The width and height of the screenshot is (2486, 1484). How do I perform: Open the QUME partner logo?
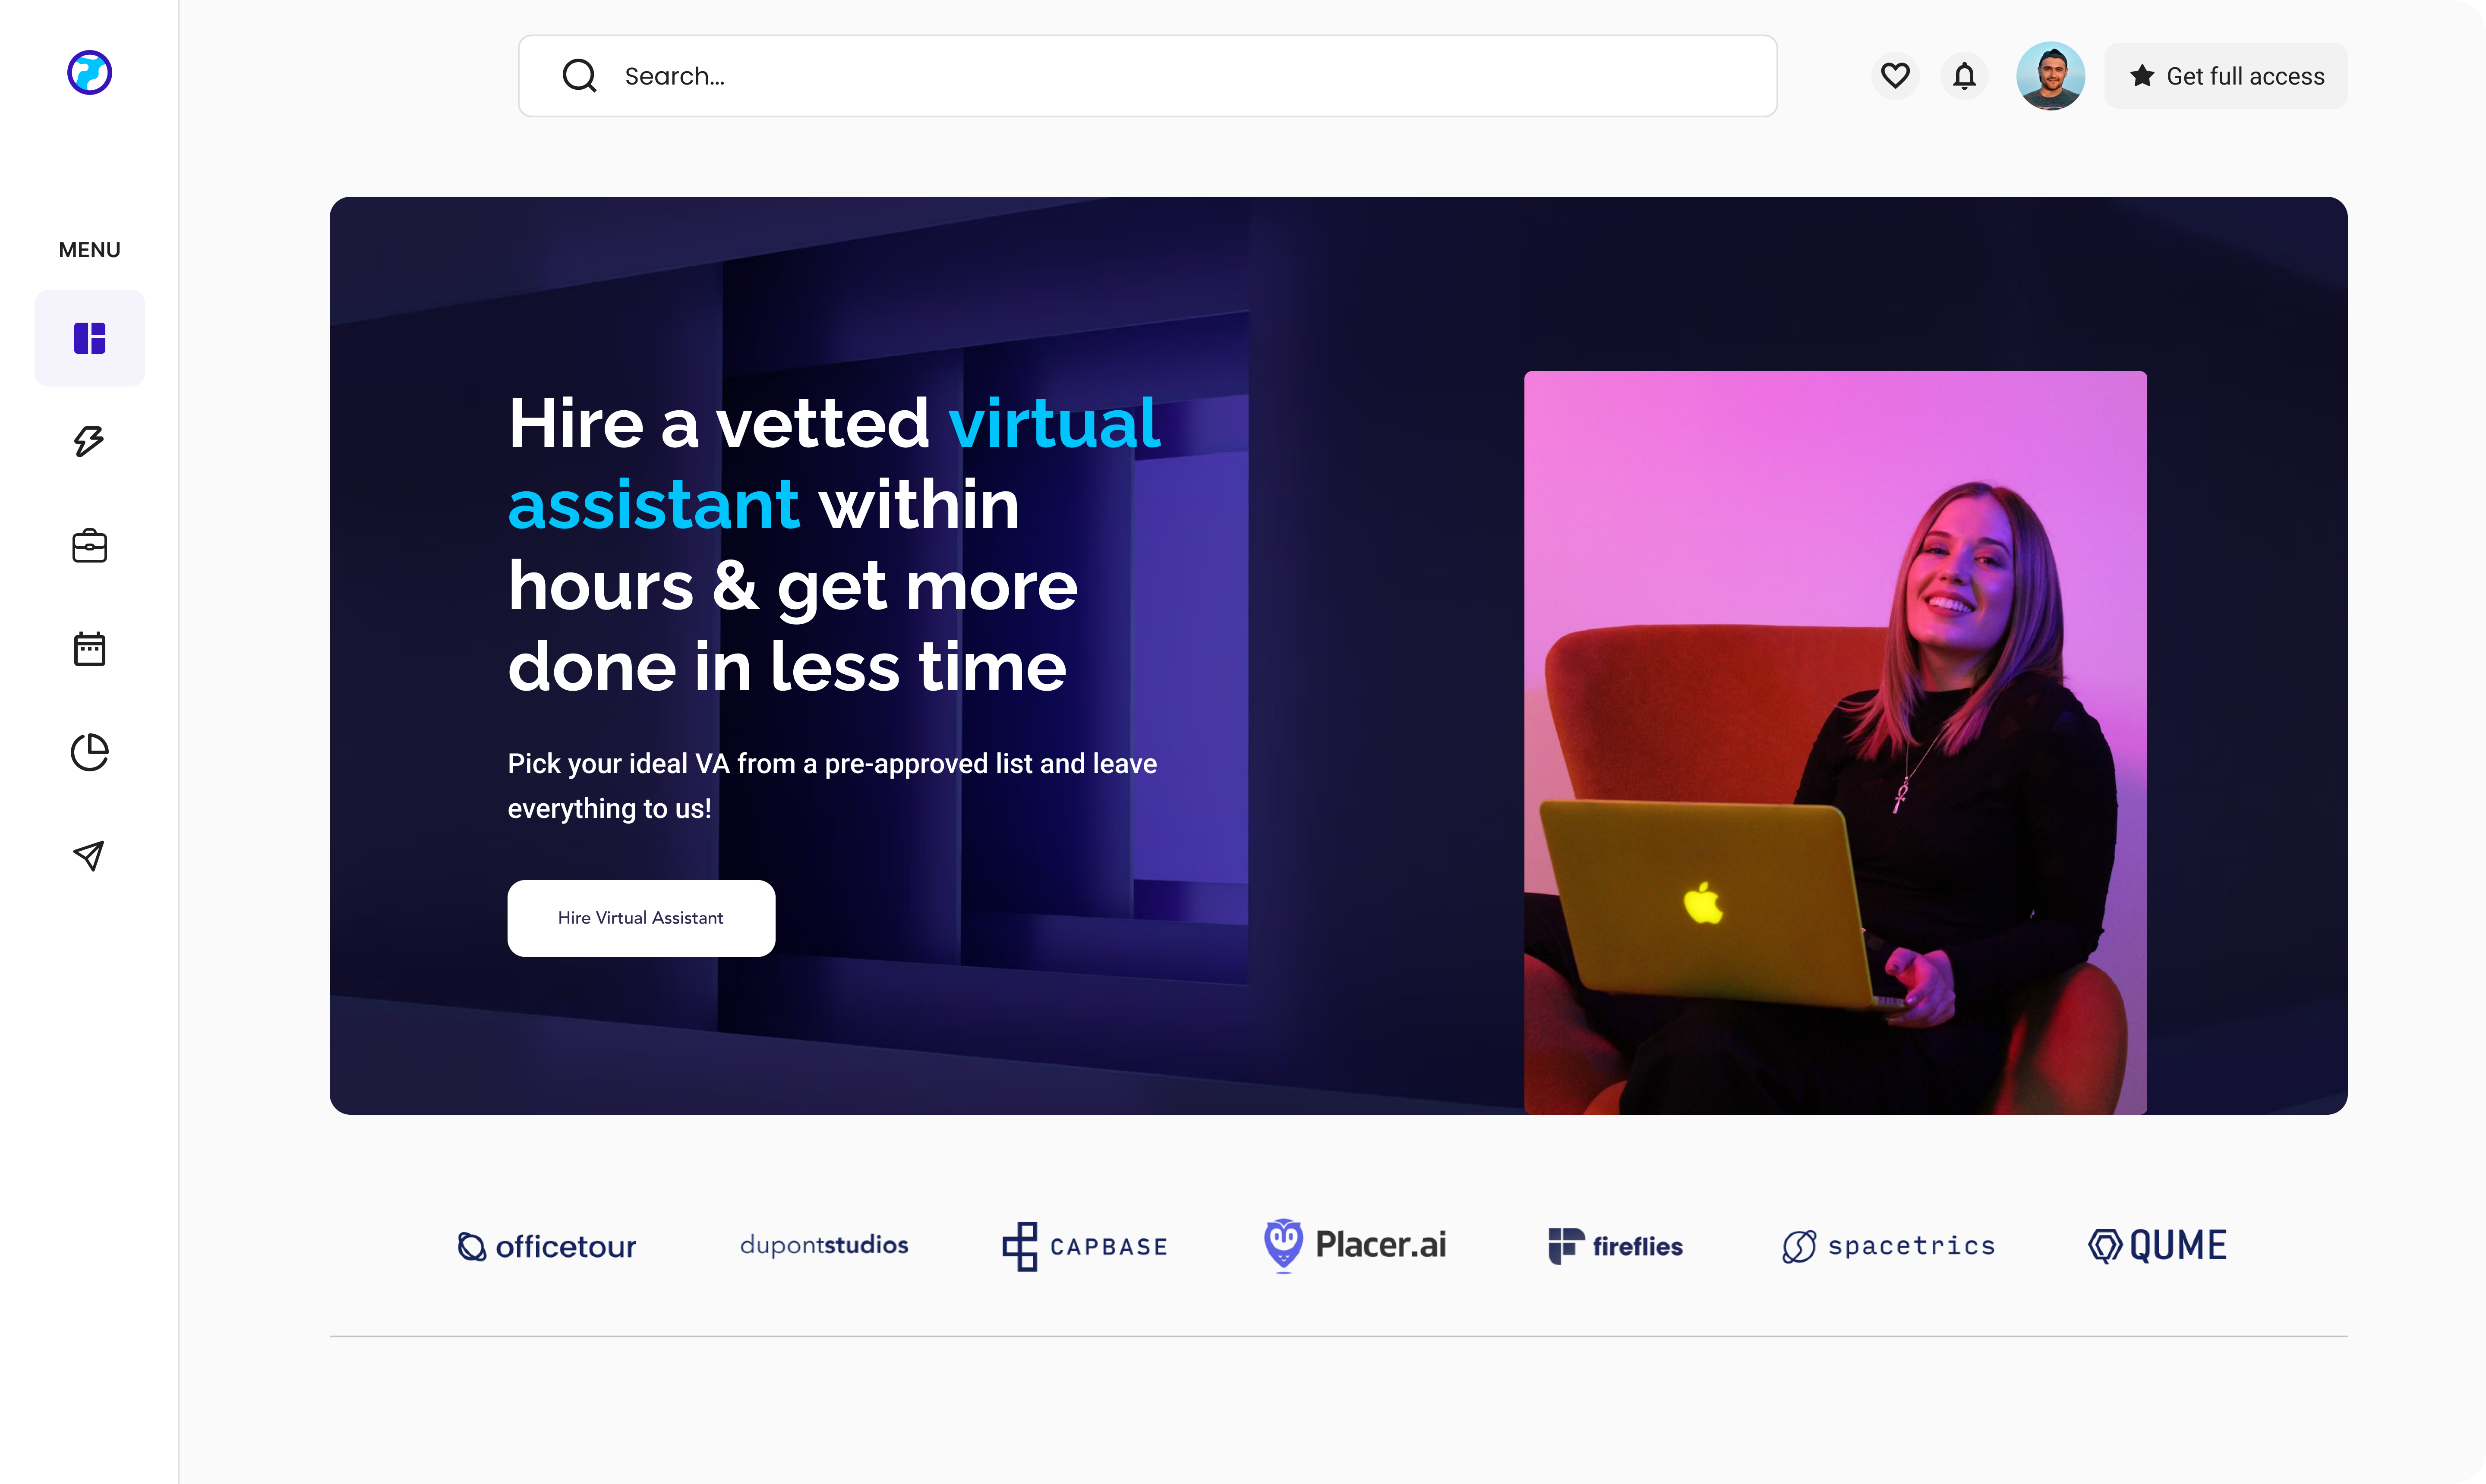(x=2157, y=1245)
